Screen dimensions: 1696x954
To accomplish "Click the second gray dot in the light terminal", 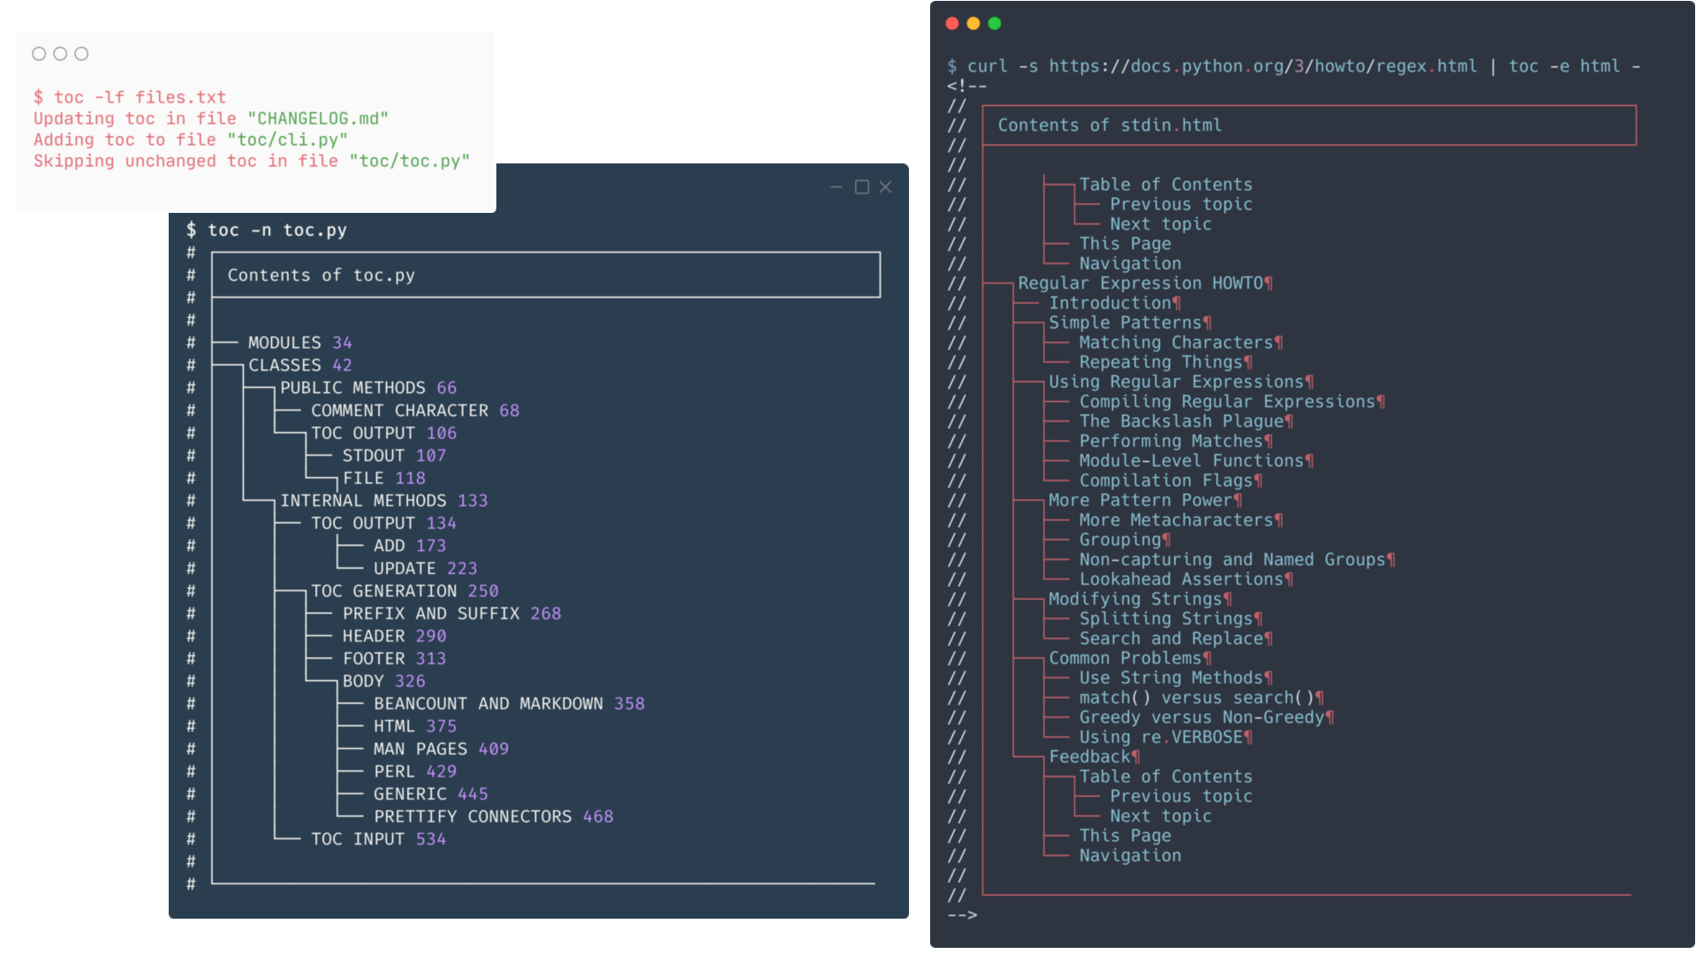I will coord(60,54).
